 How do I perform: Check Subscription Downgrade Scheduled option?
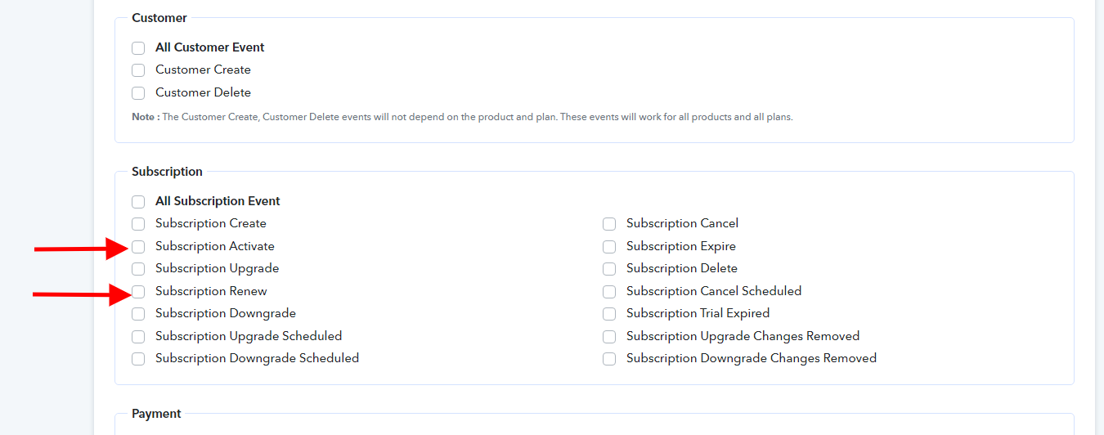pos(138,359)
